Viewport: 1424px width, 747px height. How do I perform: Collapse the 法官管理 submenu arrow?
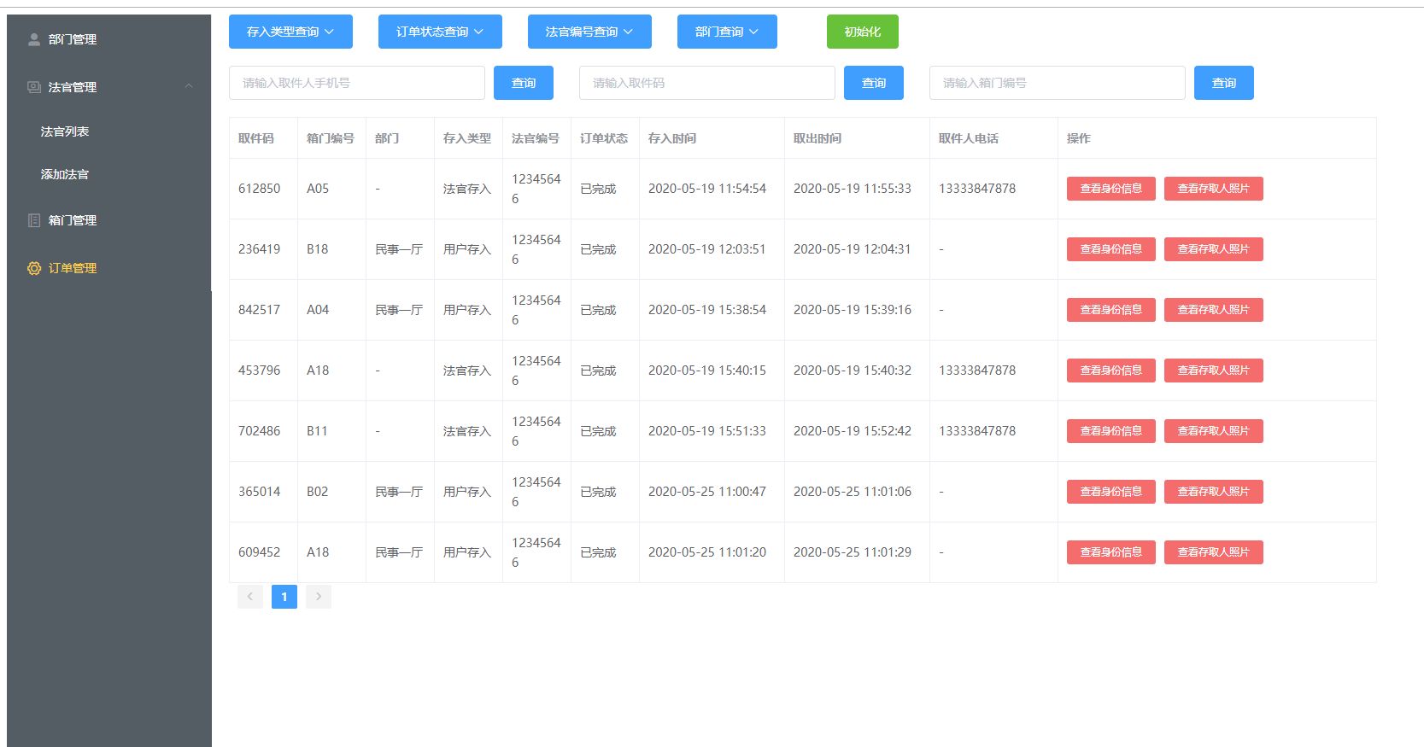tap(189, 86)
